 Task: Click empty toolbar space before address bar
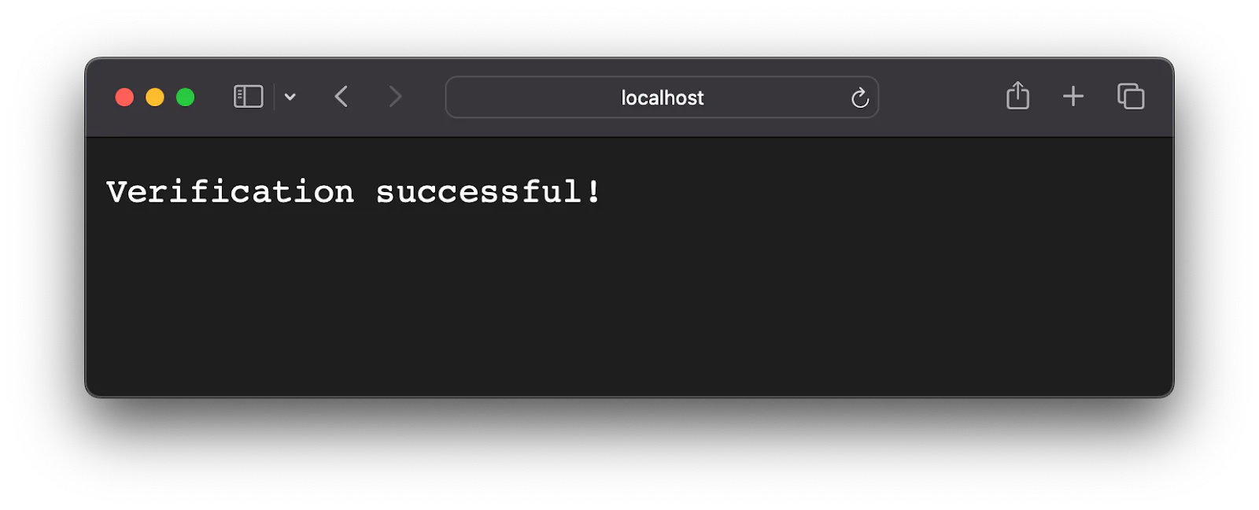tap(425, 97)
